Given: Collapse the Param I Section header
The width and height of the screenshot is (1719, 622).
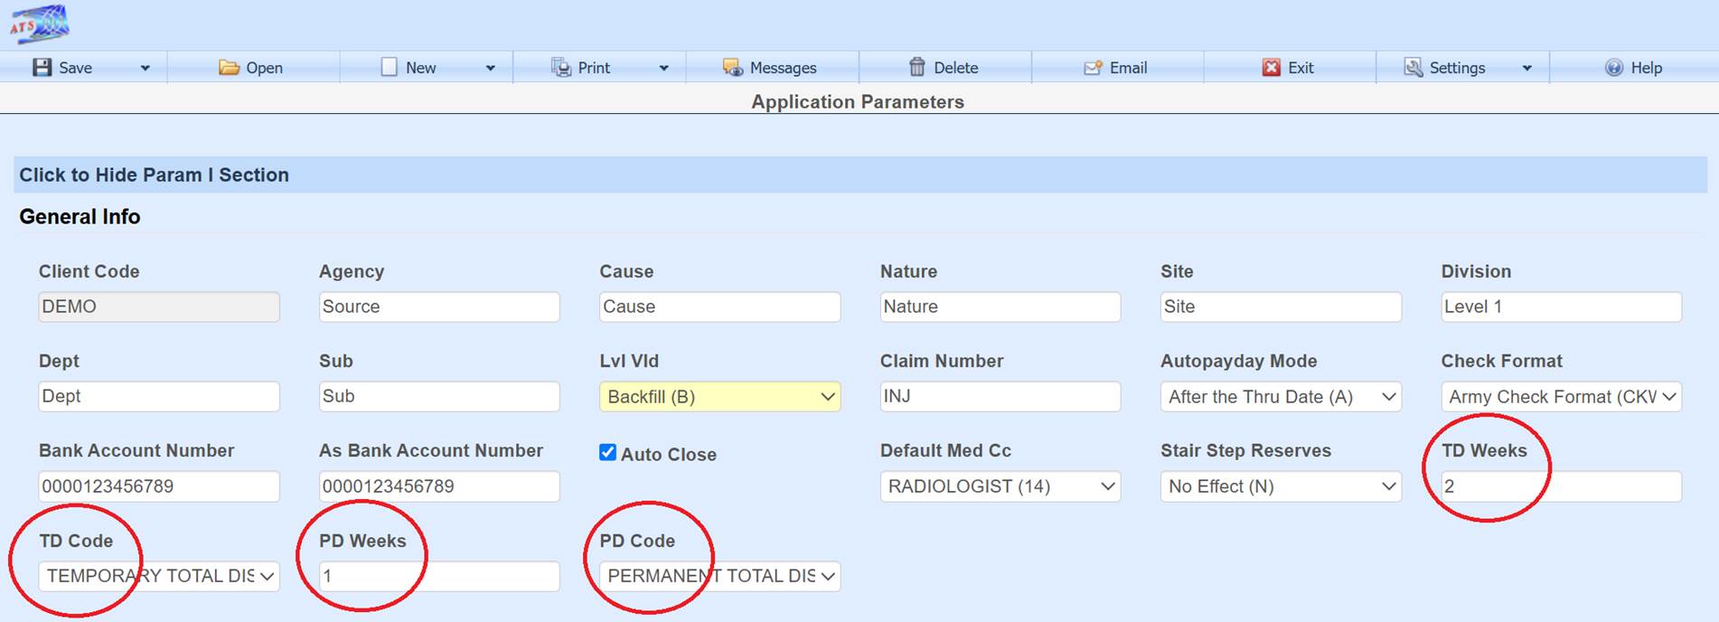Looking at the screenshot, I should (x=155, y=174).
